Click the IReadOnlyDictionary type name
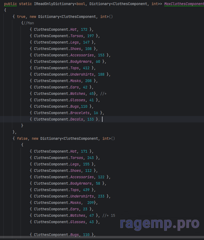Image resolution: width=204 pixels, height=240 pixels. click(54, 4)
